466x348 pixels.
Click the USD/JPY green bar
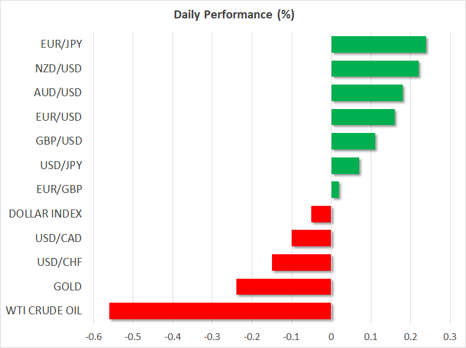pos(345,165)
